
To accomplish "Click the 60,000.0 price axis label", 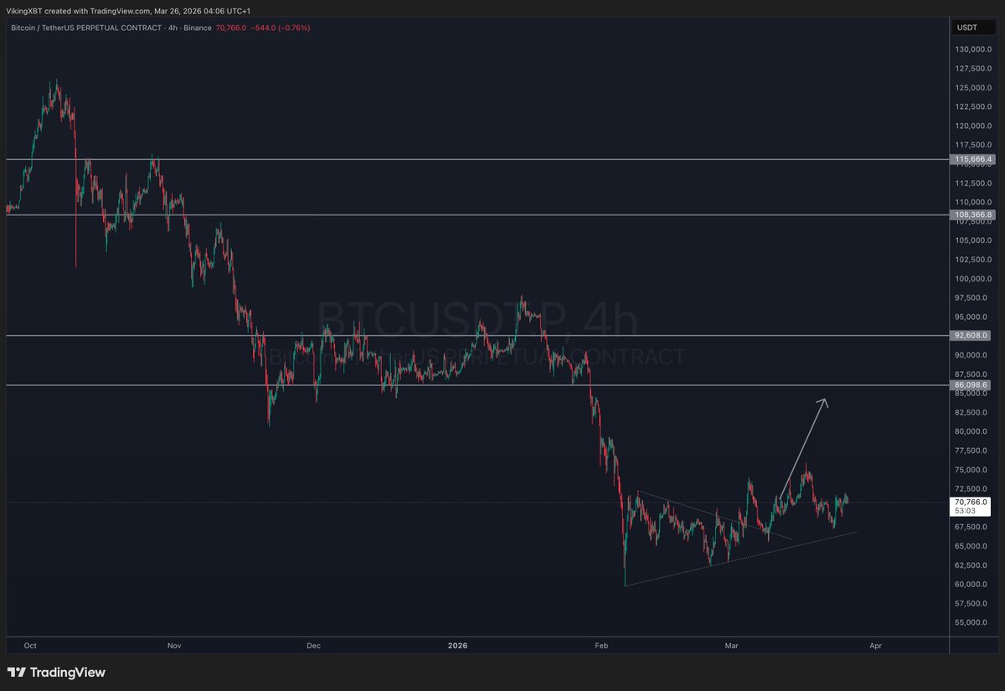I will [x=971, y=585].
